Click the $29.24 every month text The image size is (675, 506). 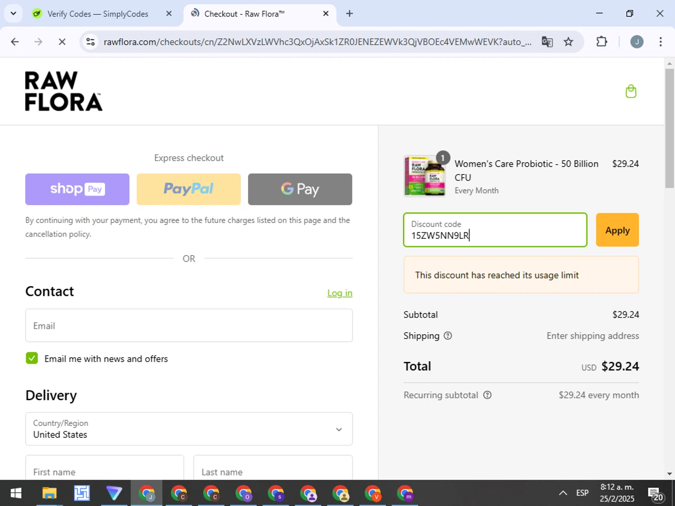tap(598, 395)
